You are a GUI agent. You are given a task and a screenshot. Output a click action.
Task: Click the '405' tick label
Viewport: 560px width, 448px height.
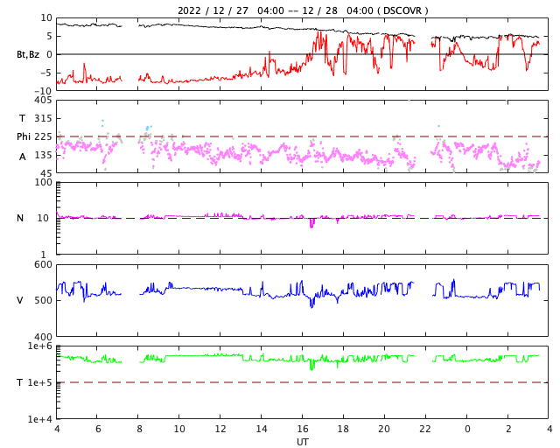tap(43, 101)
